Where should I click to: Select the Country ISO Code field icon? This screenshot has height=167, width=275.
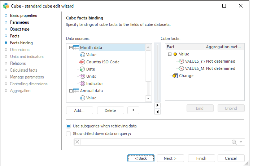82,62
